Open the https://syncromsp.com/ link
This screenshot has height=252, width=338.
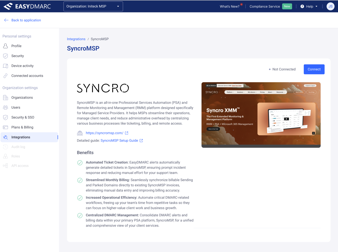tap(105, 133)
